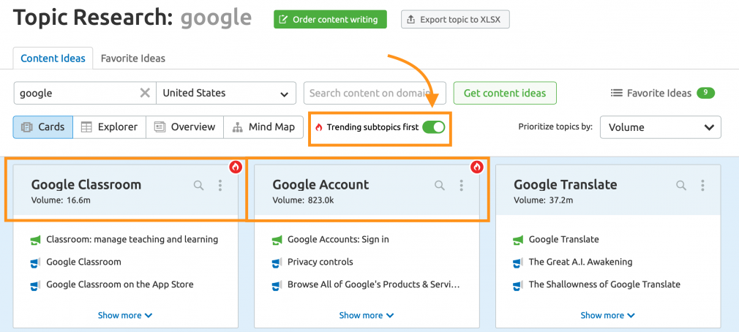This screenshot has height=332, width=739.
Task: Click the 'Google Translate' card title
Action: (566, 184)
